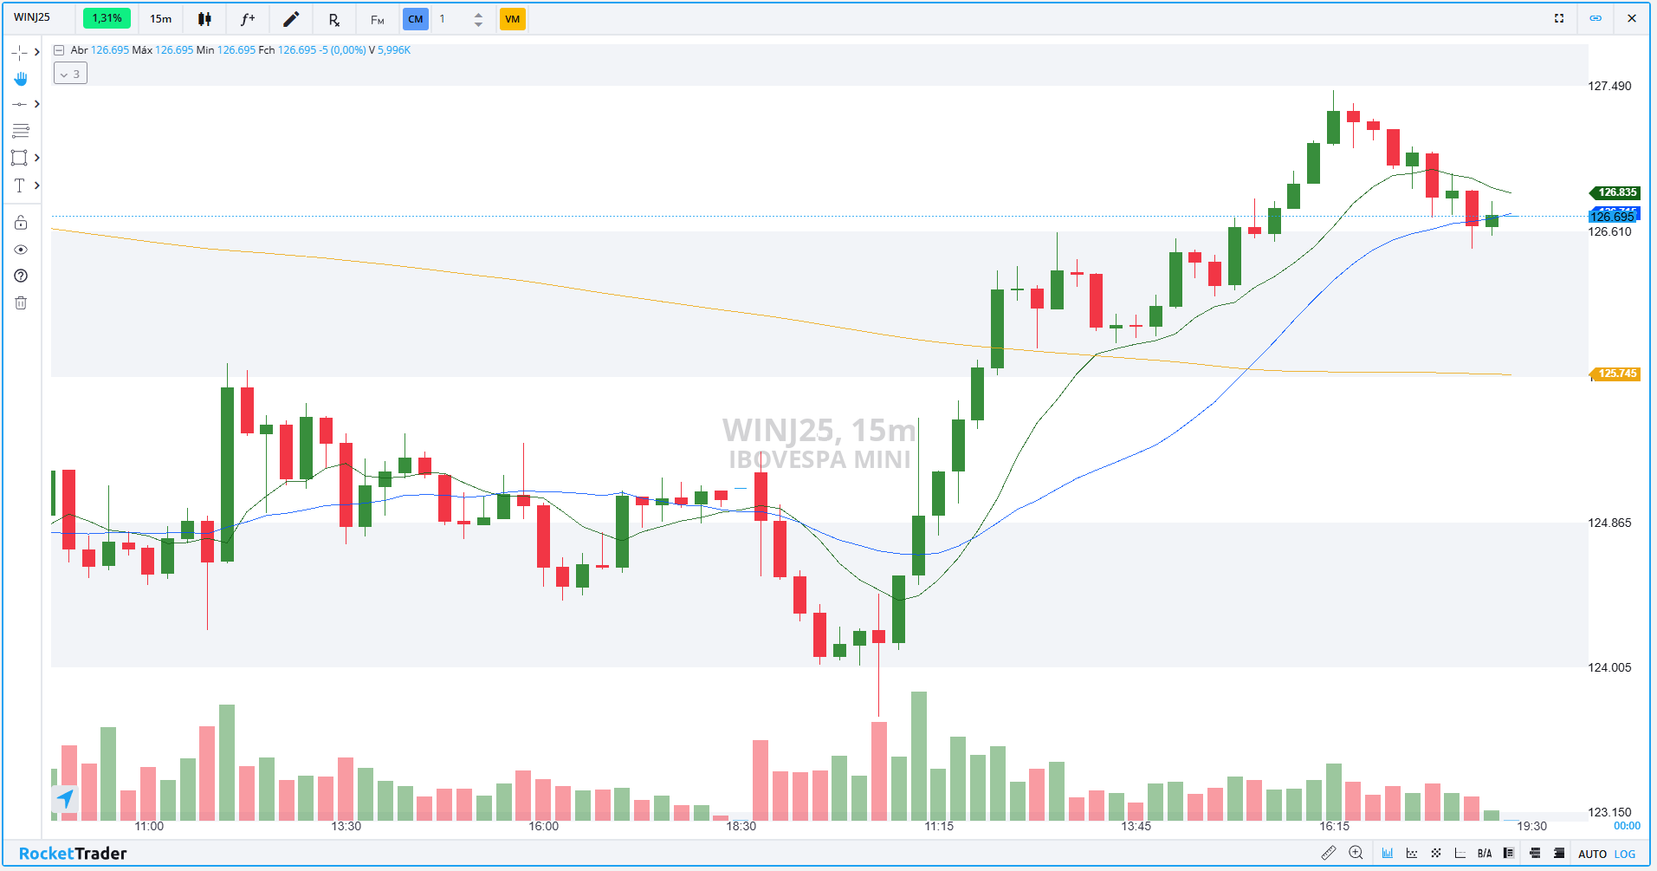Select the hand pan tool

point(21,79)
